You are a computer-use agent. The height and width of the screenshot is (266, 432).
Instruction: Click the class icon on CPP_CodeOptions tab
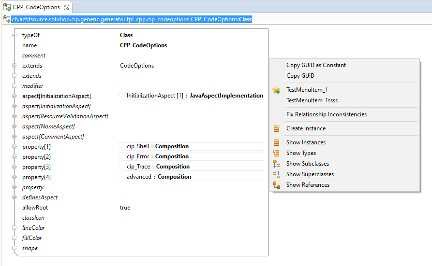pyautogui.click(x=7, y=7)
